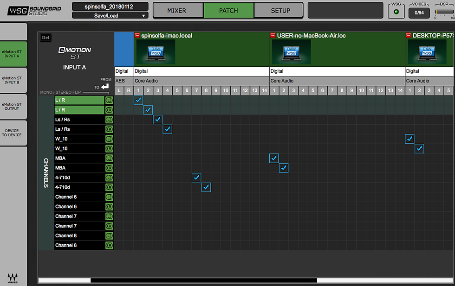Click the Waves logo icon
455x286 pixels.
[x=13, y=278]
